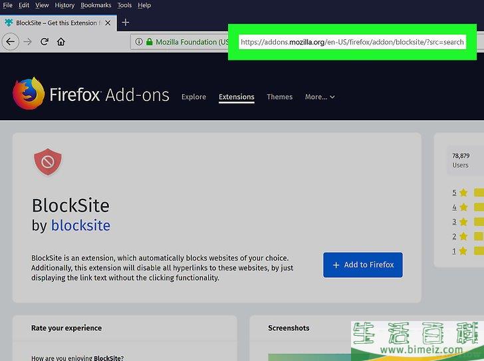Click the Firefox Add-ons title text
Screen dimensions: 484x361
click(x=109, y=94)
